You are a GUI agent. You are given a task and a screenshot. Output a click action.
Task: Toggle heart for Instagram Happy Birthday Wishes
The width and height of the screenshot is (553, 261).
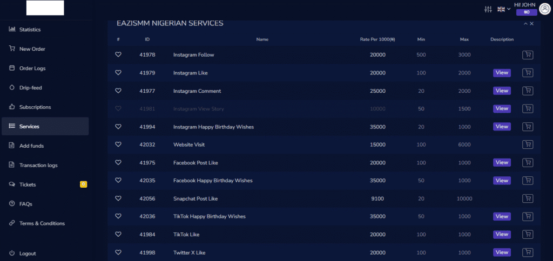[118, 126]
